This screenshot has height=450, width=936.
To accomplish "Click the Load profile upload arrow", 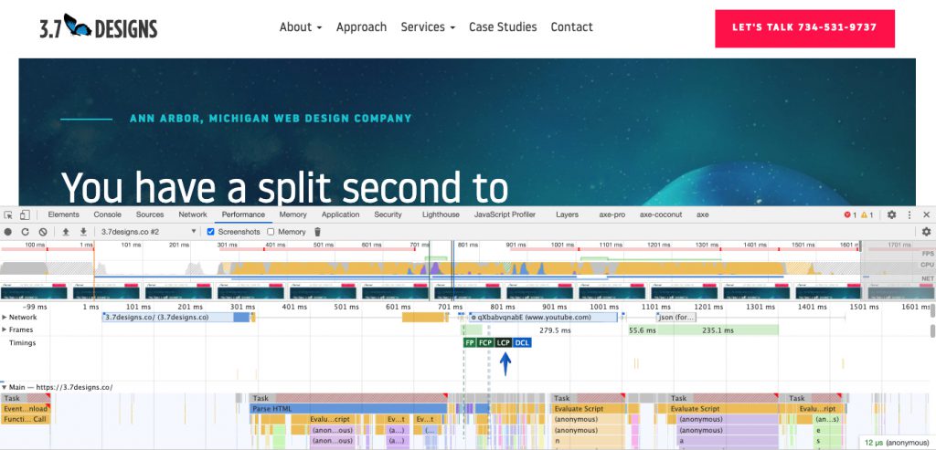I will 66,232.
